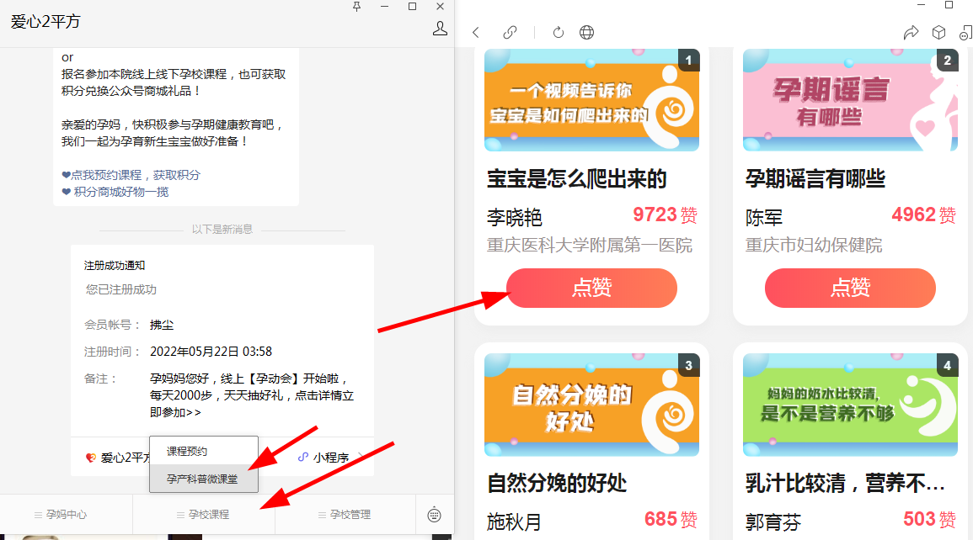
Task: Click 重庆医科大学附属第一医院 text
Action: click(590, 246)
